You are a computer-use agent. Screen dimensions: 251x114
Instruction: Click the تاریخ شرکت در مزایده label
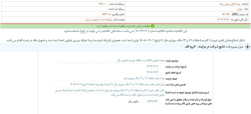[176, 67]
